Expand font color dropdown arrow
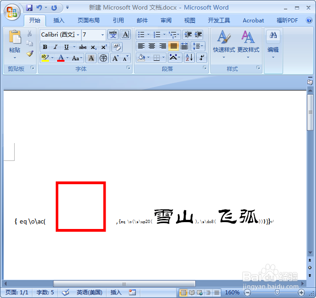Screen dimensions: 316x298 tap(68, 58)
